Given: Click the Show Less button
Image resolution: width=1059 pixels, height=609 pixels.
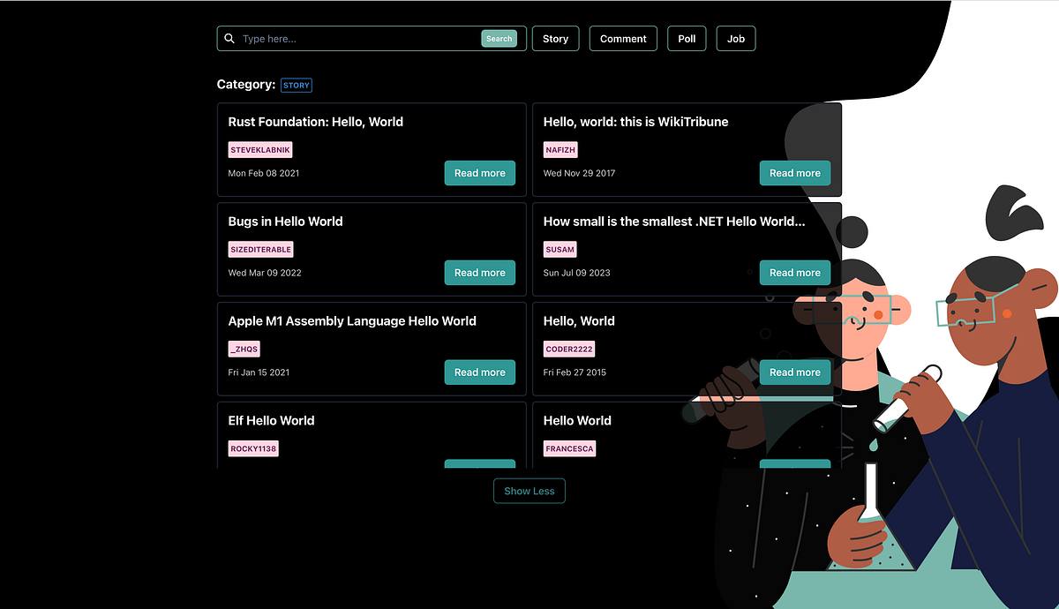Looking at the screenshot, I should point(529,491).
